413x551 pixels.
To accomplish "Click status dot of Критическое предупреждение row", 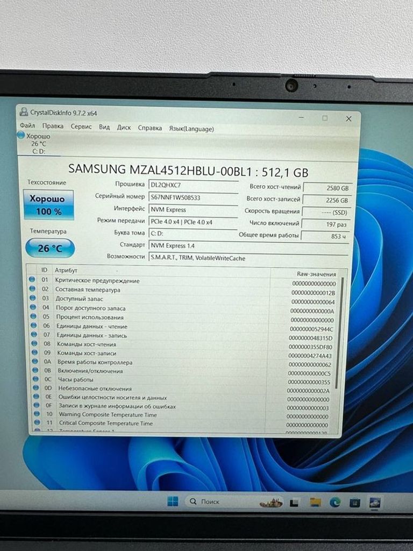I will (x=32, y=279).
